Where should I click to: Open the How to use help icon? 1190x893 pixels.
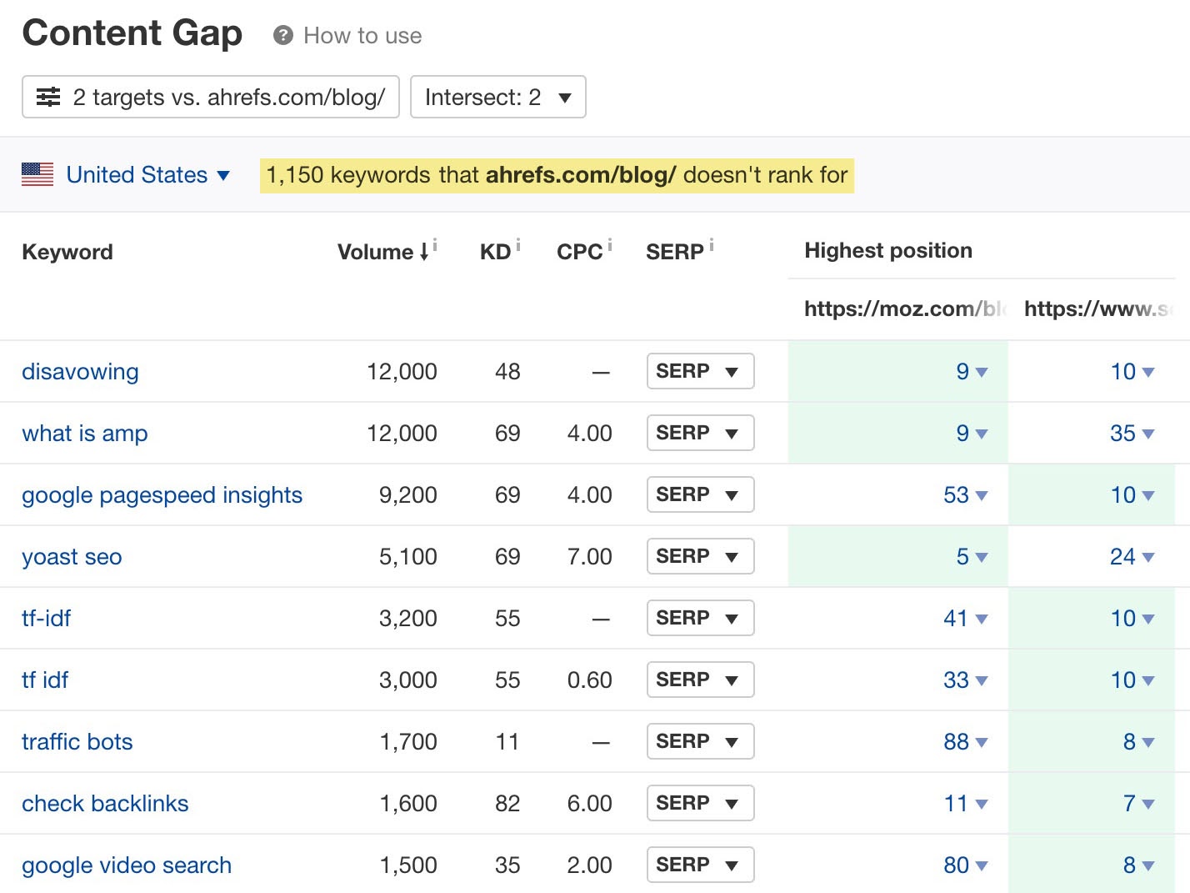pyautogui.click(x=282, y=35)
